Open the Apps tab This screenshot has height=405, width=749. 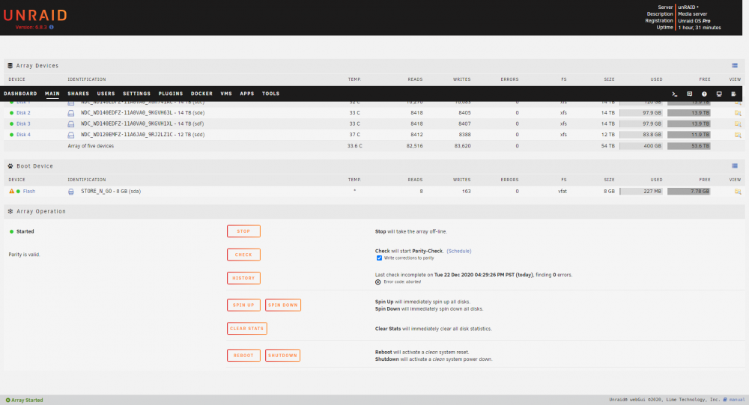pyautogui.click(x=247, y=94)
